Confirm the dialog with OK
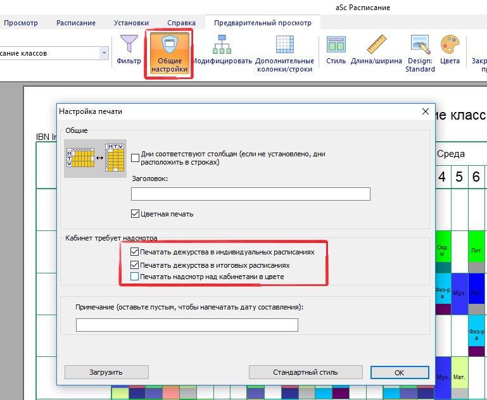Image resolution: width=487 pixels, height=400 pixels. coord(399,372)
